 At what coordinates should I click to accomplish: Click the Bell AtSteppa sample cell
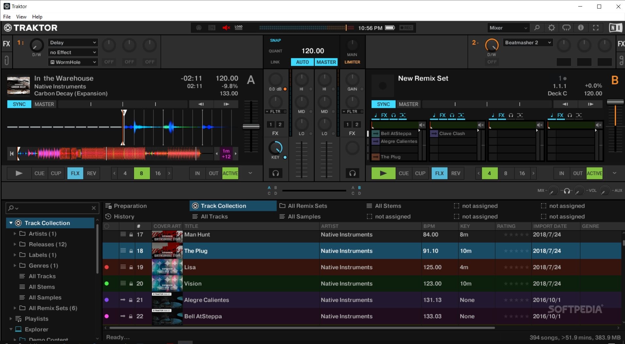tap(395, 133)
